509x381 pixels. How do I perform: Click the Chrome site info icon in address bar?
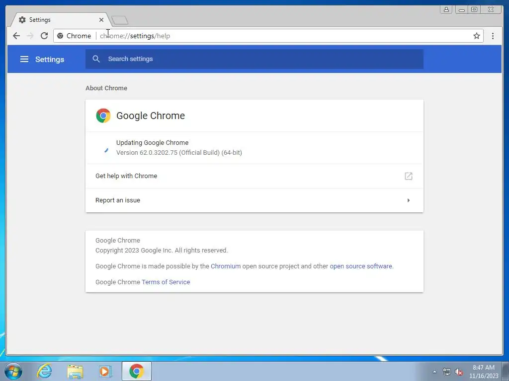60,36
